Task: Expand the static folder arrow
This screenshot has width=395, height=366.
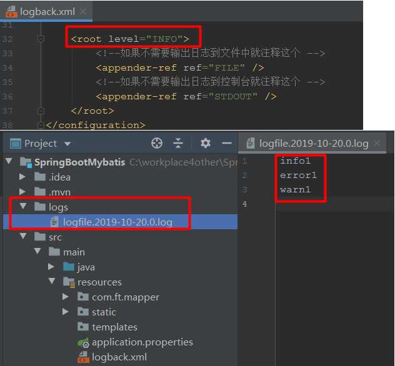Action: point(66,312)
